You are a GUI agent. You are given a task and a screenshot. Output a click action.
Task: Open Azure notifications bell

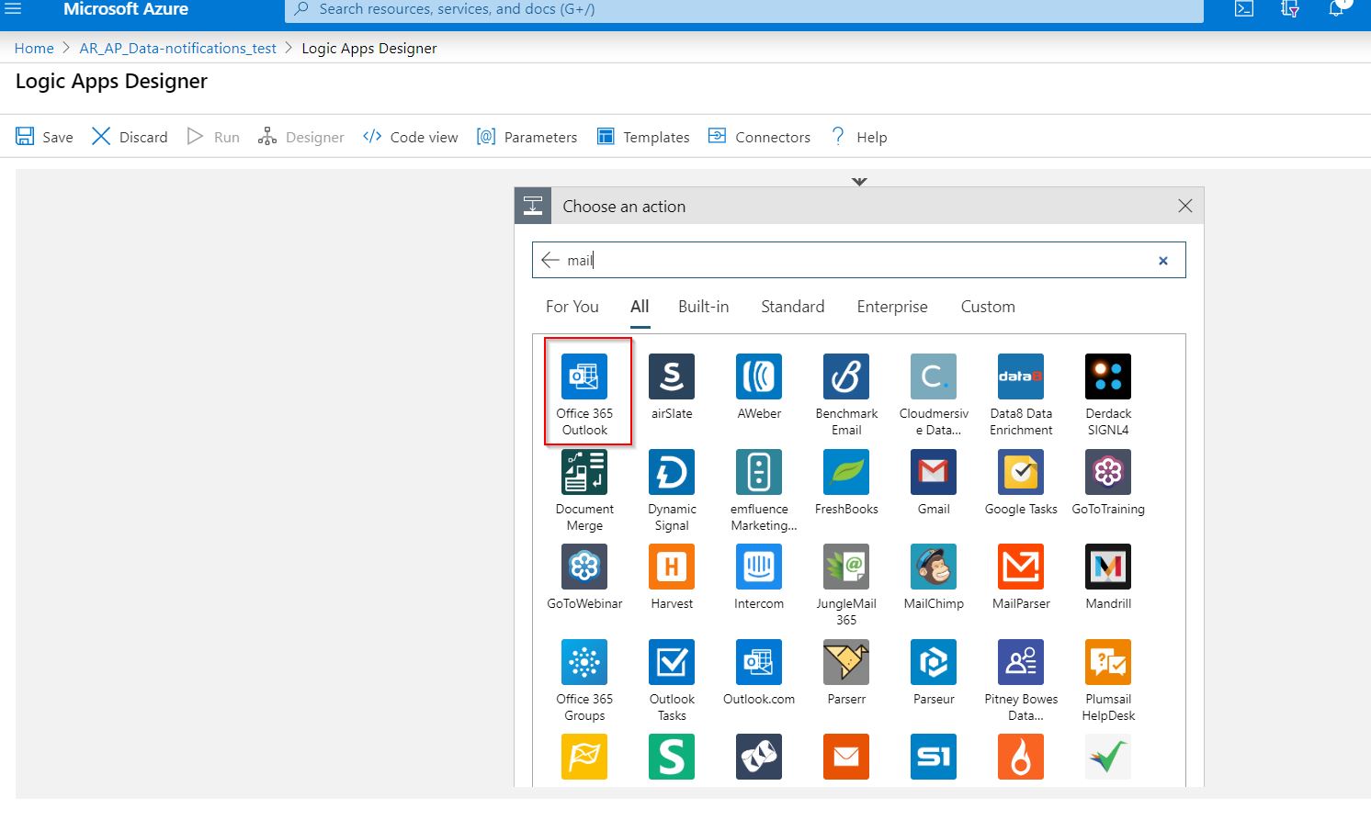tap(1337, 9)
